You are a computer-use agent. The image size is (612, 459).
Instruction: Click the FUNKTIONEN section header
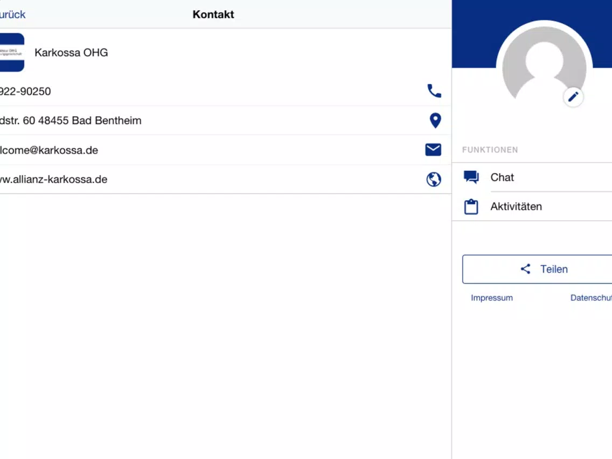490,150
